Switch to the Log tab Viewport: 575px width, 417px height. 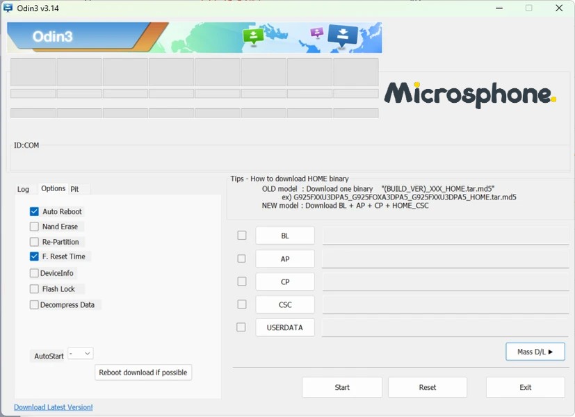tap(24, 189)
